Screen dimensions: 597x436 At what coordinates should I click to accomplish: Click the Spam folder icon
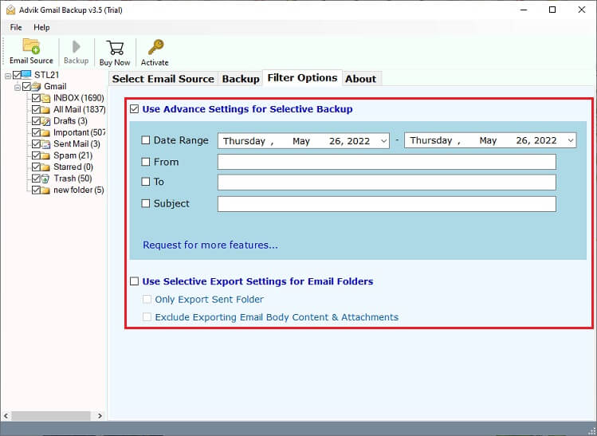45,155
